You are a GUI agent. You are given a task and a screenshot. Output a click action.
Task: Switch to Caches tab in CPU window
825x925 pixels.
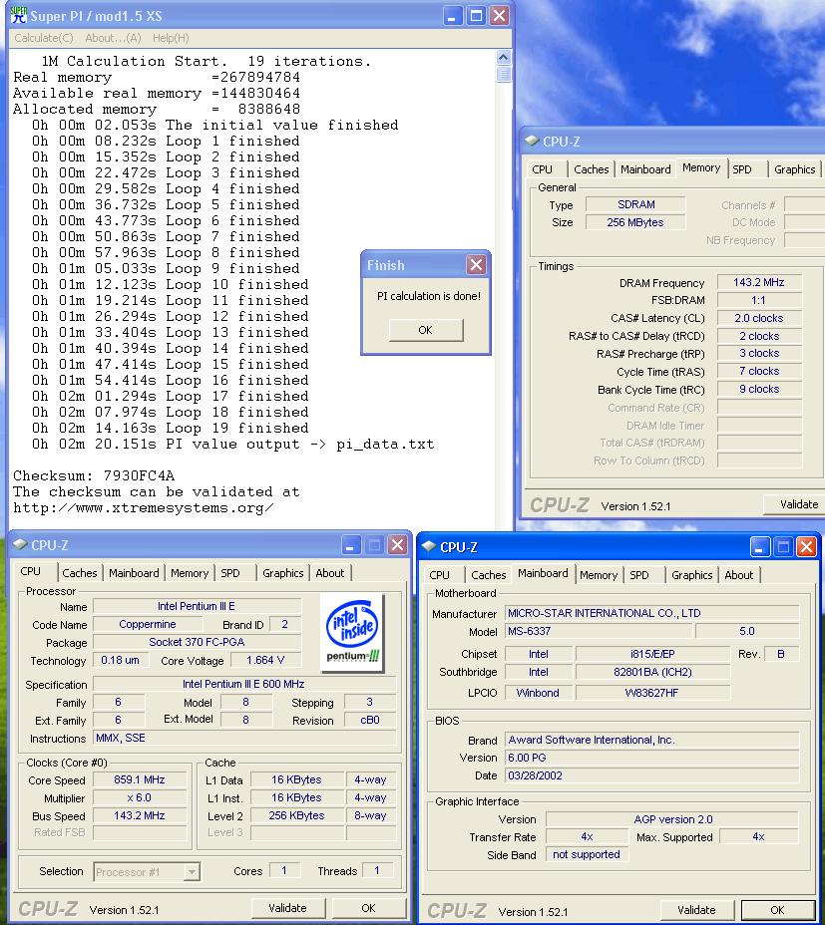click(80, 573)
